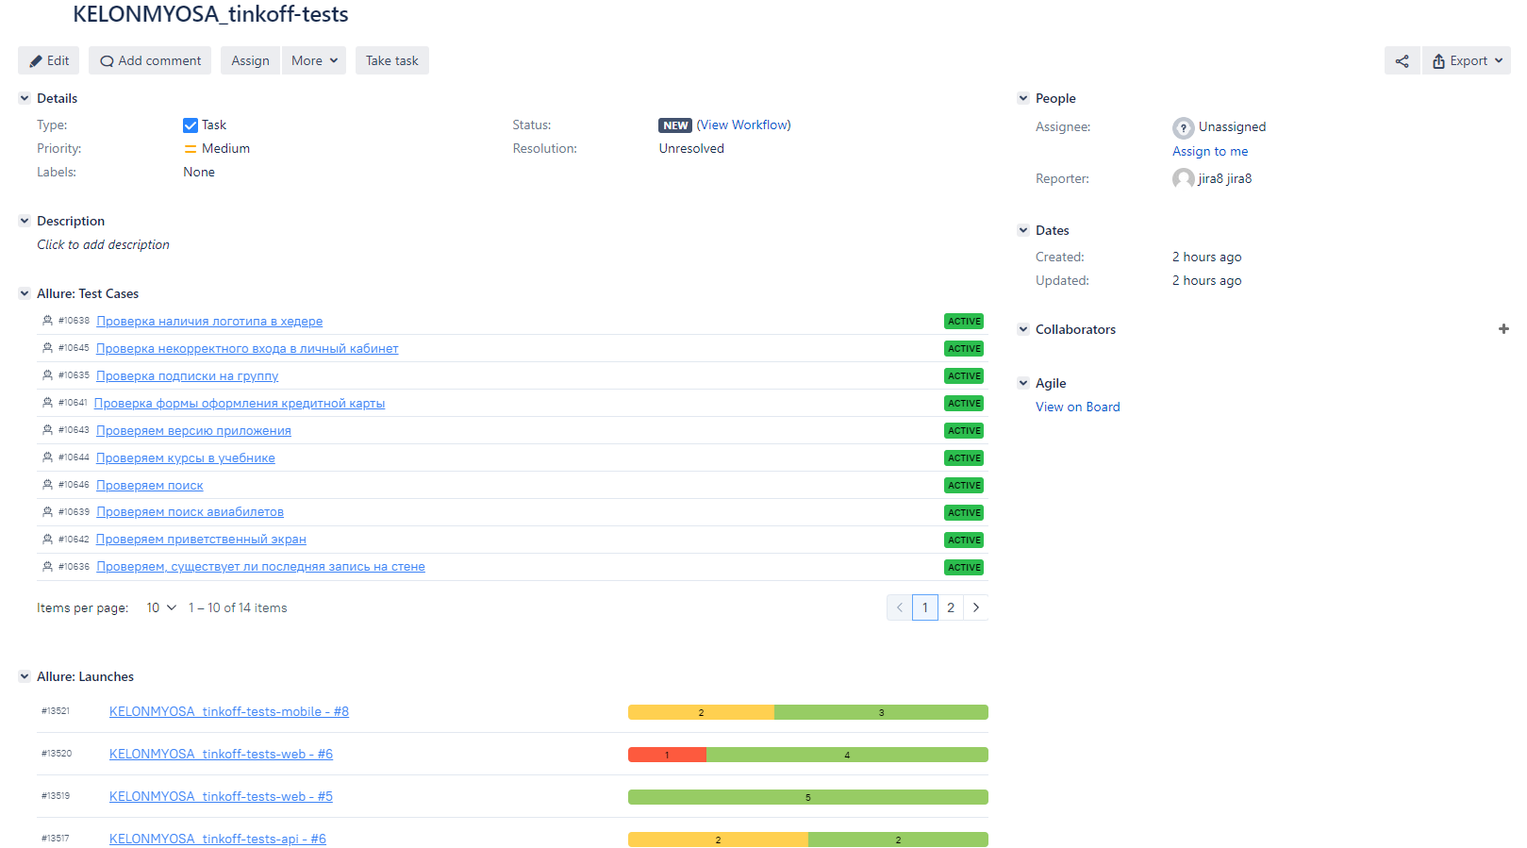Screen dimensions: 1527x848
Task: Open launch KELONMYOSA_tinkoff-tests-api - #6
Action: pos(218,839)
